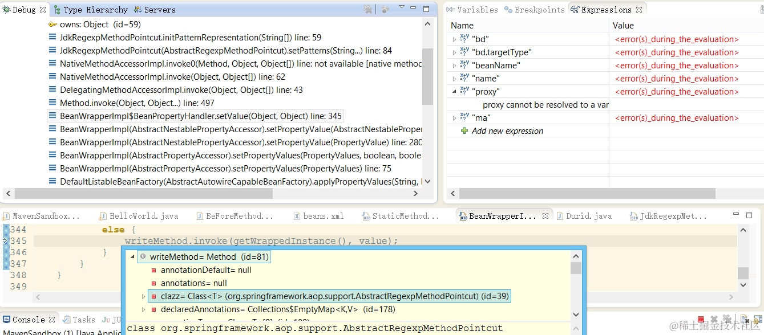Viewport: 764px width, 335px height.
Task: Click the Name column header in Expressions
Action: 462,26
